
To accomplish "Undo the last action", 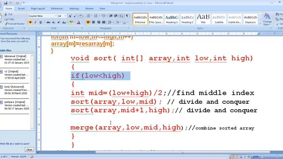I will pyautogui.click(x=11, y=3).
